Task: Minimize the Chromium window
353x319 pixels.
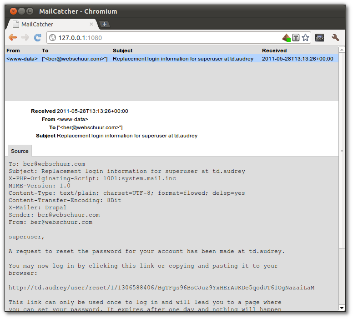Action: pyautogui.click(x=22, y=11)
